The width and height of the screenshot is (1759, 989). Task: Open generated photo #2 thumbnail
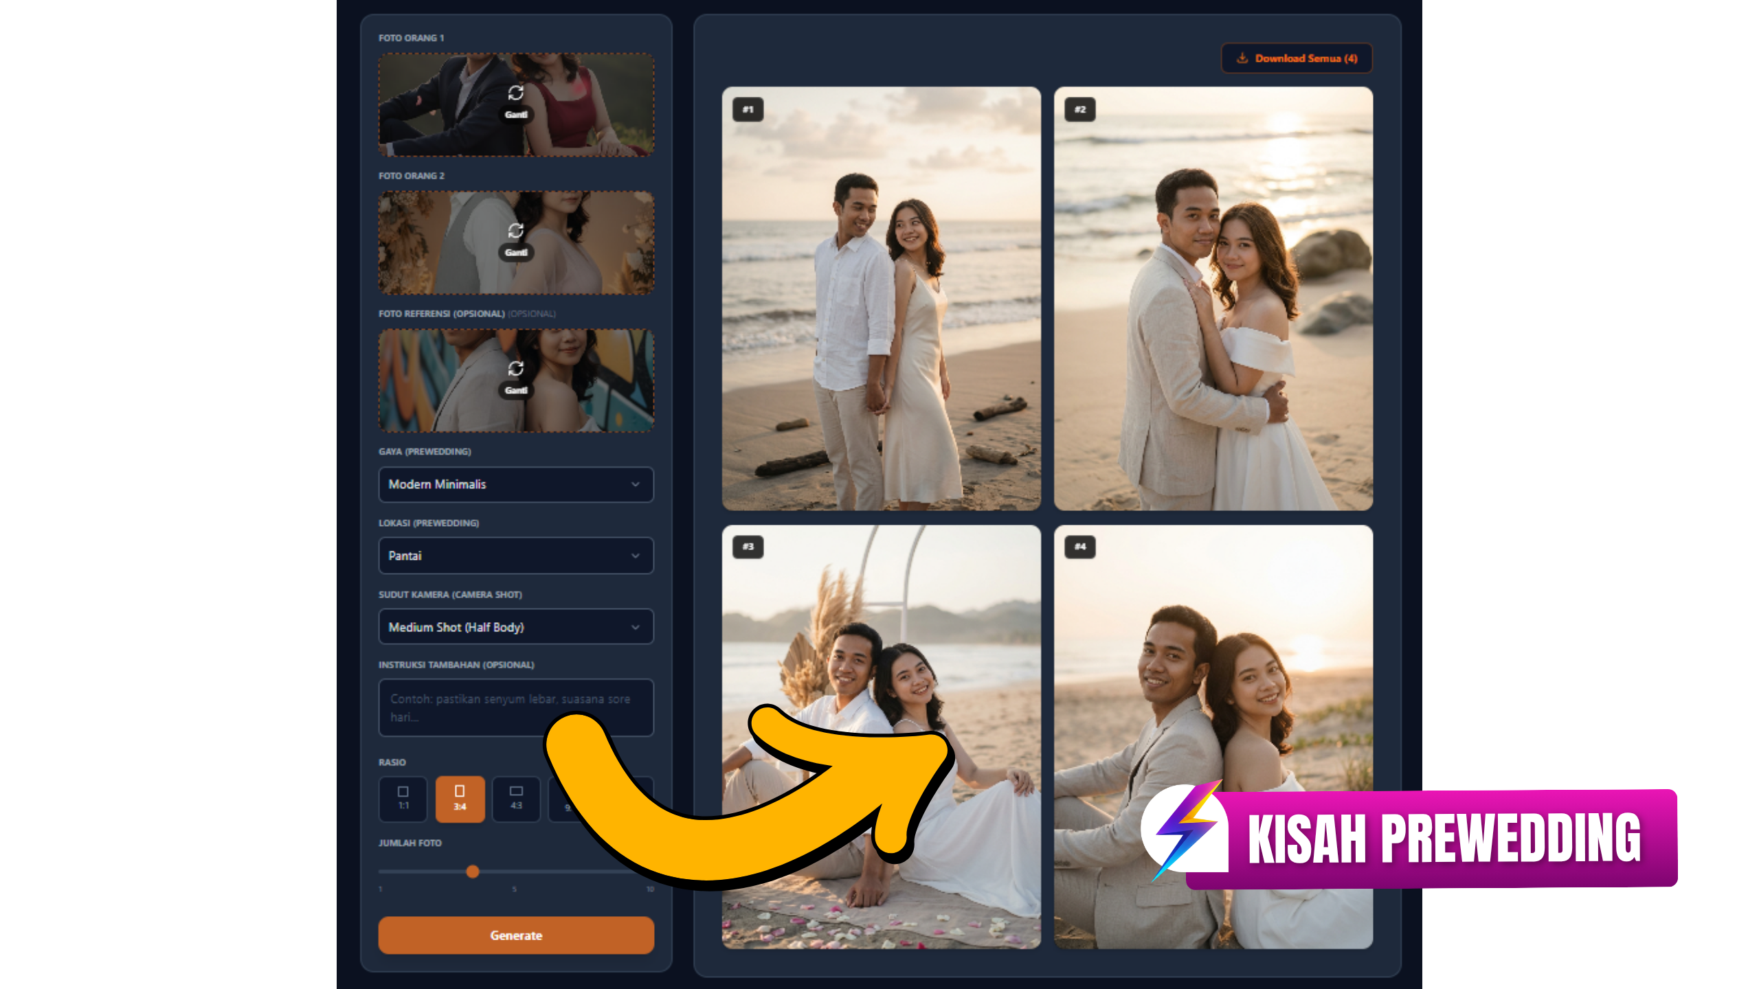pos(1213,299)
